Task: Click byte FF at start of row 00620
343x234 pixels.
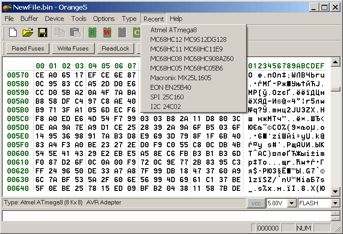Action: coord(40,171)
